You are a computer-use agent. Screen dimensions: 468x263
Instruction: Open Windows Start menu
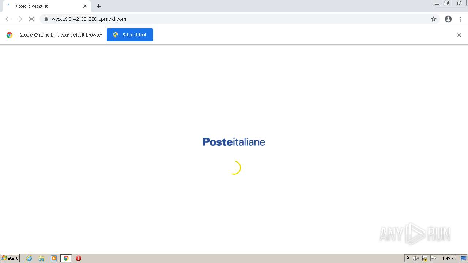pos(10,258)
